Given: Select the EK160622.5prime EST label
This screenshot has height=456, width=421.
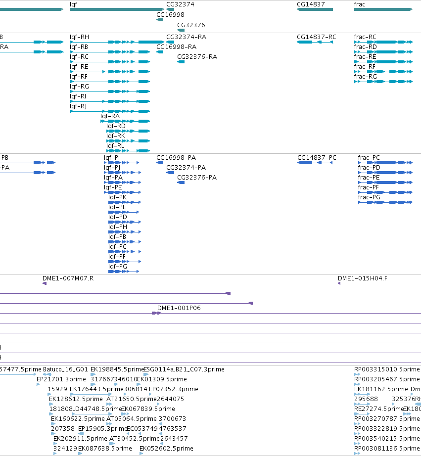Looking at the screenshot, I should pos(78,419).
